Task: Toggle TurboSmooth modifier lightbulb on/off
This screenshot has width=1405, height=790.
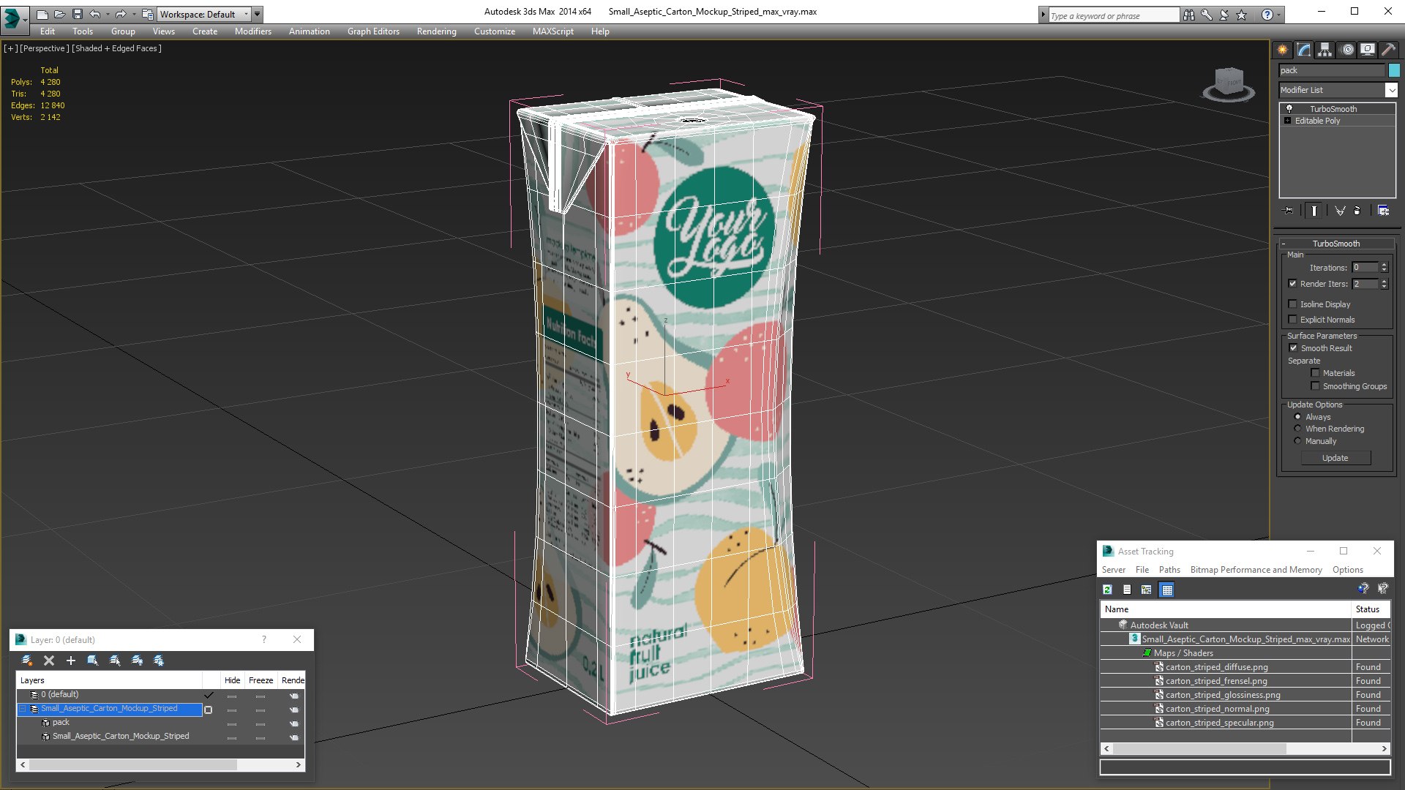Action: tap(1289, 108)
